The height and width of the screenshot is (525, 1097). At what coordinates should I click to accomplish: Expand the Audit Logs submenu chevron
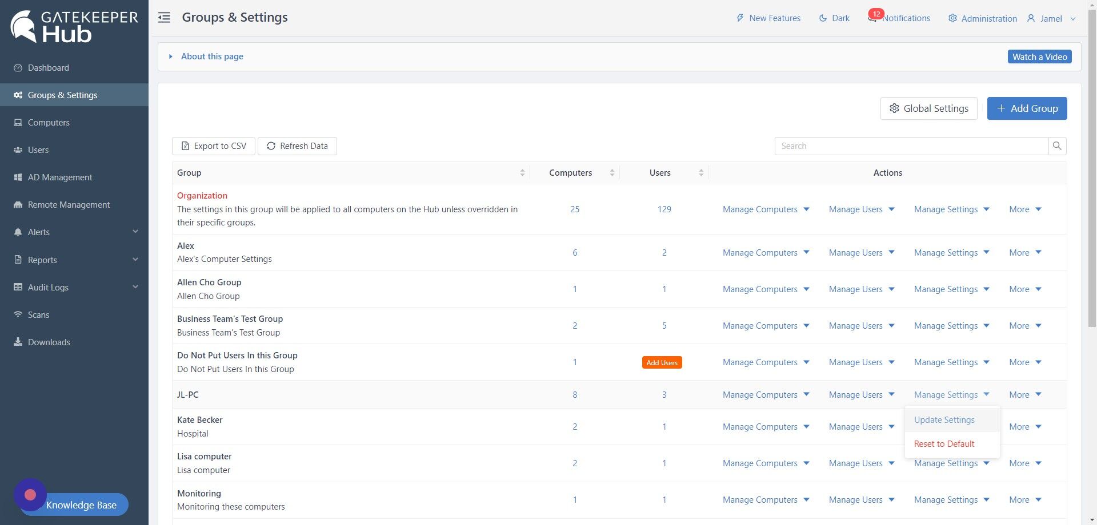pyautogui.click(x=135, y=287)
